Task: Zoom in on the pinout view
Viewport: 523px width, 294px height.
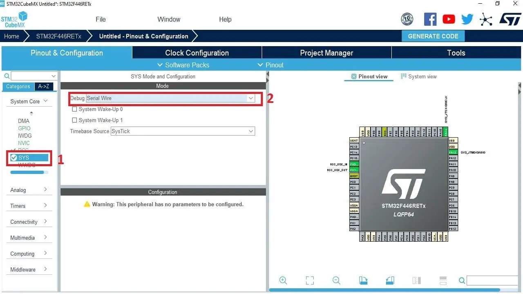Action: [x=283, y=281]
